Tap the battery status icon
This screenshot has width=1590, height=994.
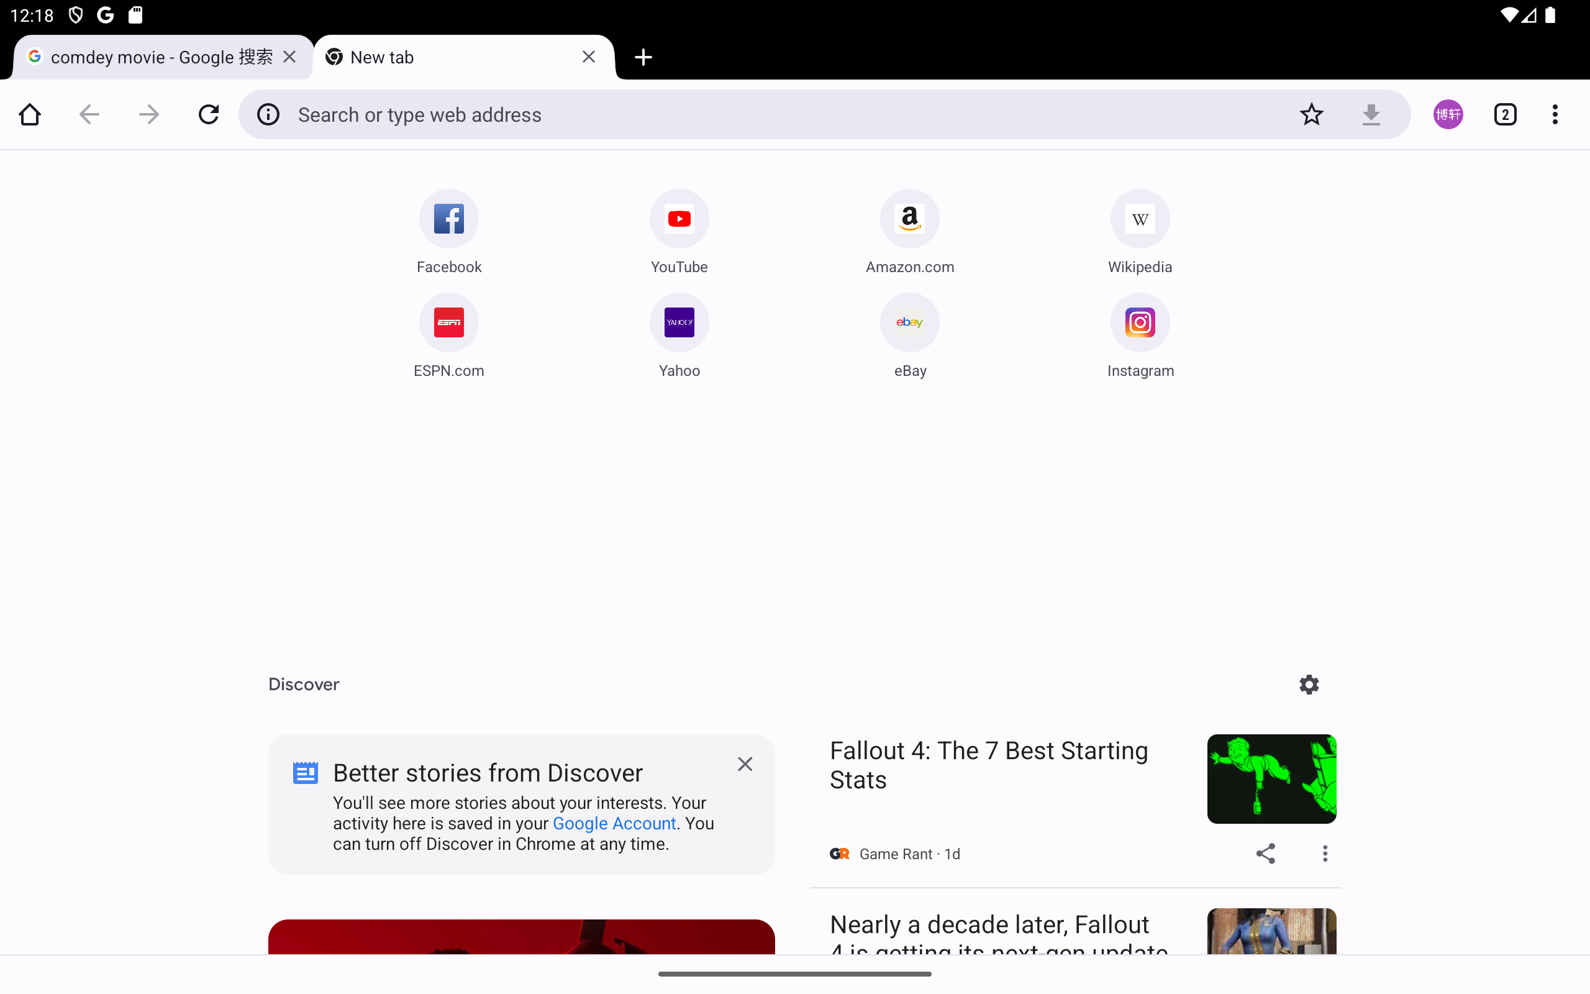point(1550,15)
